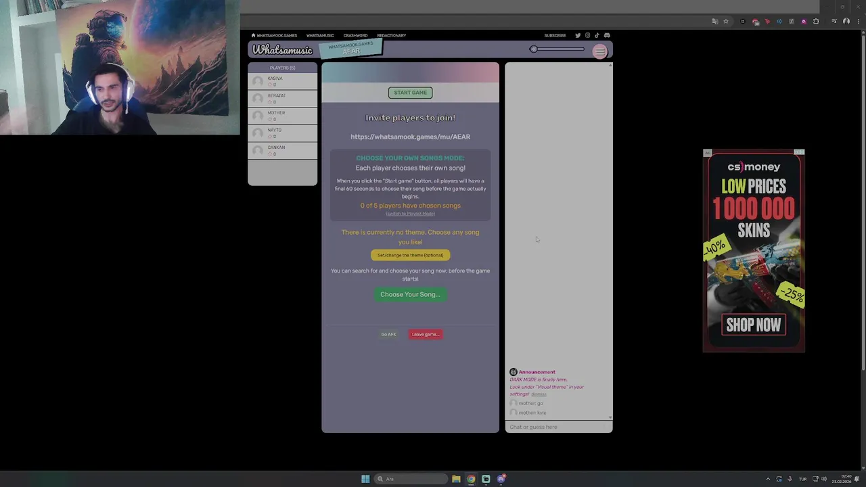866x487 pixels.
Task: Click MOTHER's player avatar
Action: pos(258,116)
